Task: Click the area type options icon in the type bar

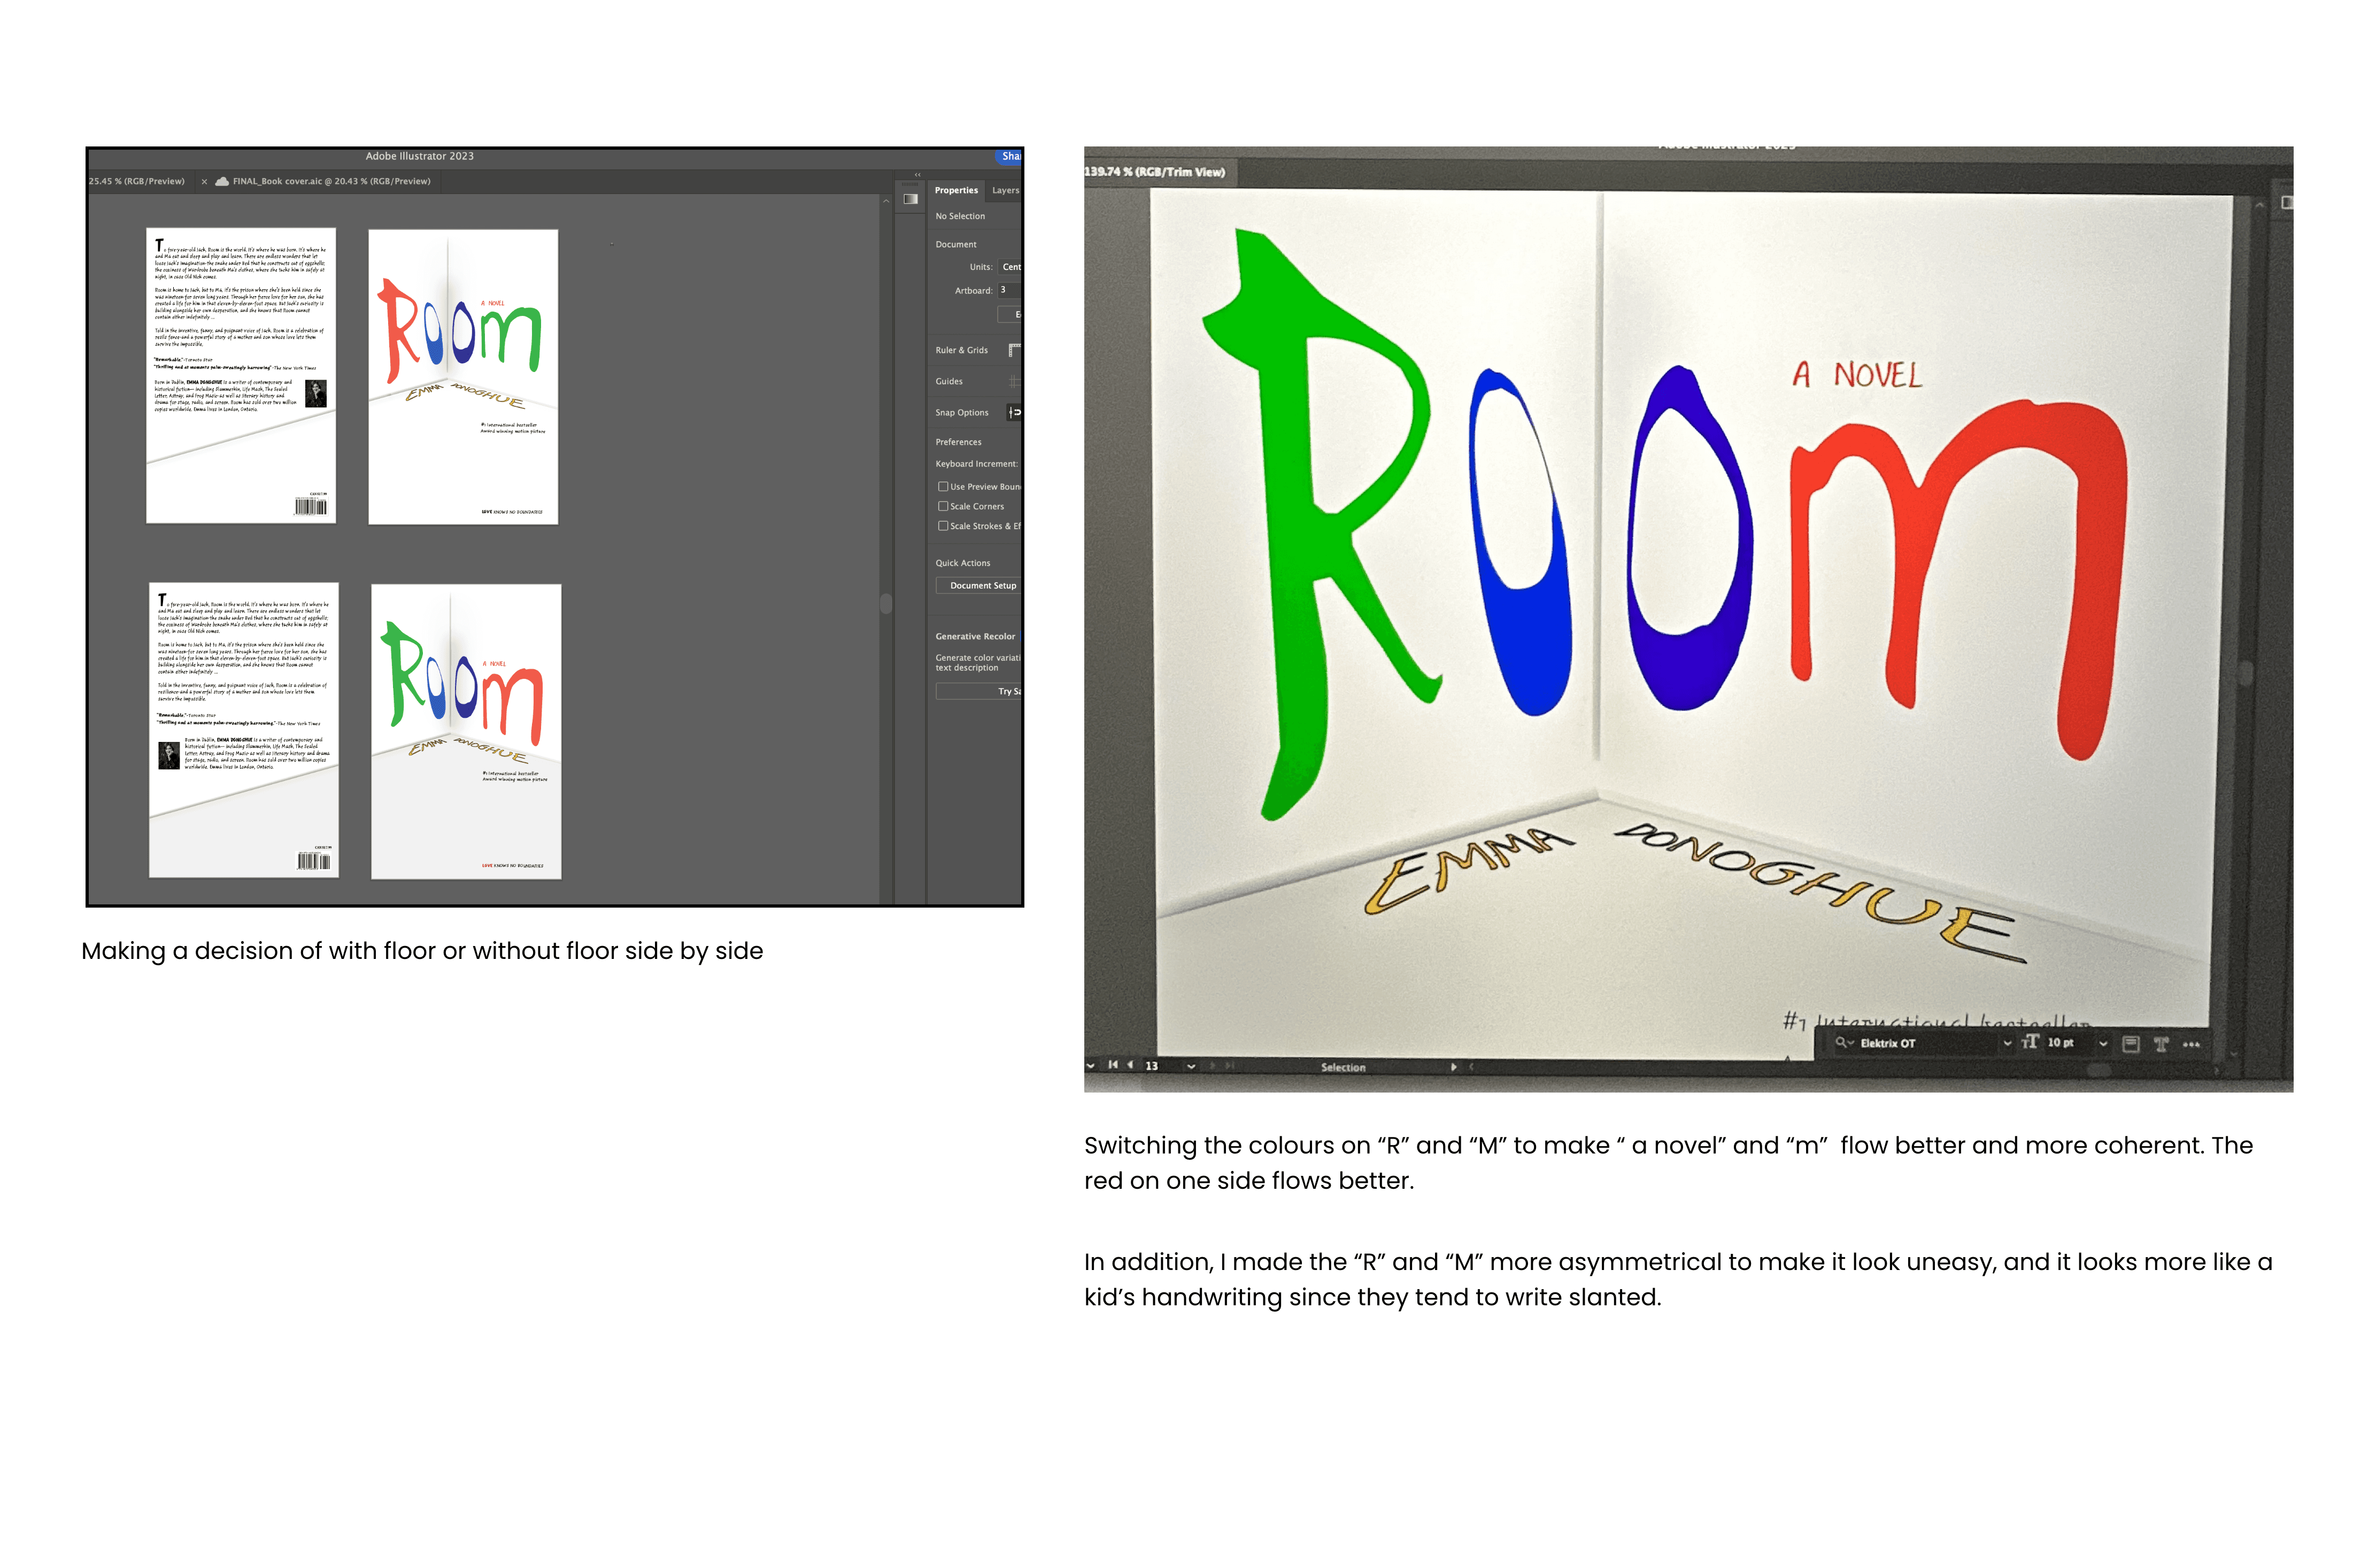Action: tap(2131, 1044)
